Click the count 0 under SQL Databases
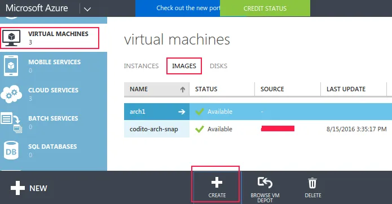The height and width of the screenshot is (204, 392). (30, 155)
